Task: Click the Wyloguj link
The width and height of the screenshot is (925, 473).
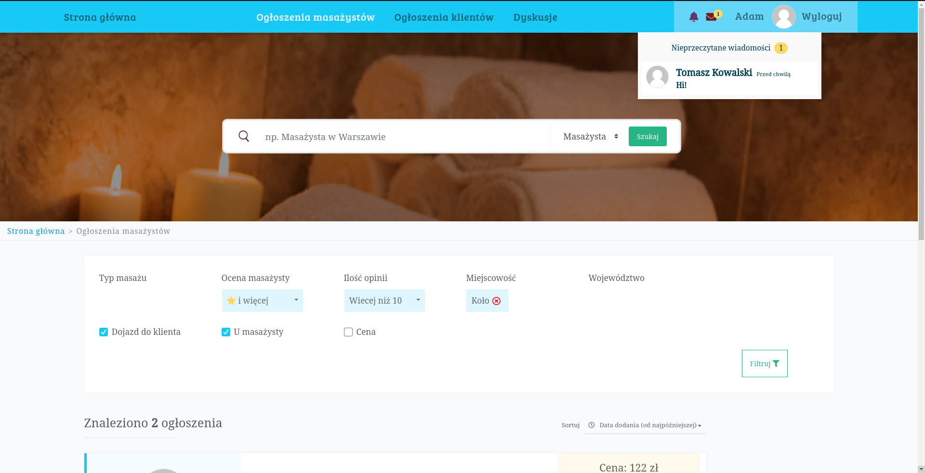Action: pos(822,16)
